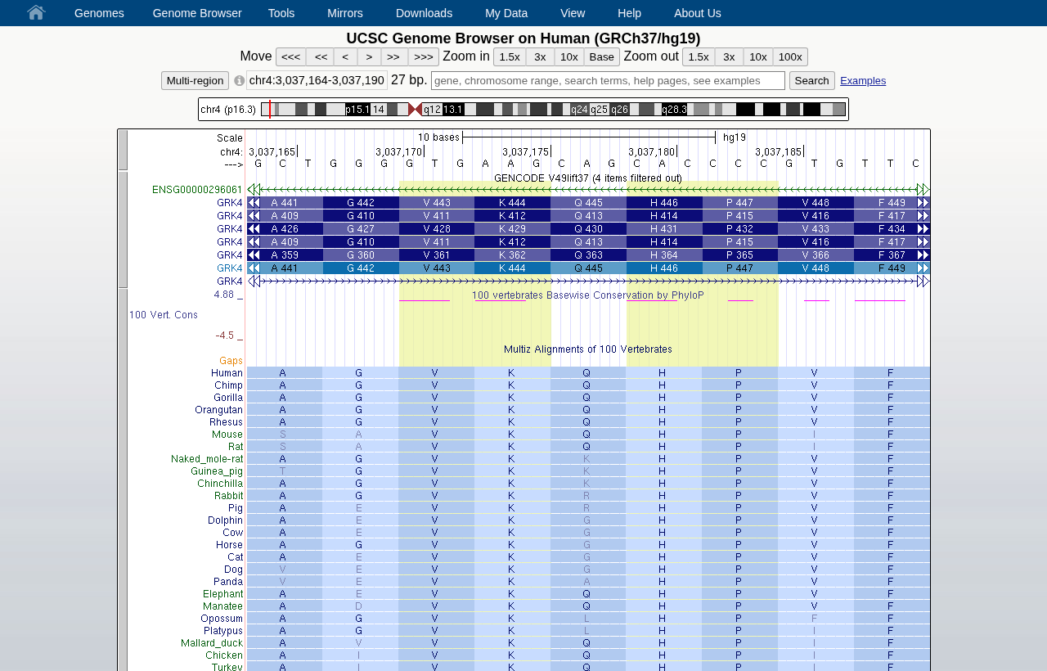1047x671 pixels.
Task: Click the 100 Vert. Cons label
Action: [164, 315]
